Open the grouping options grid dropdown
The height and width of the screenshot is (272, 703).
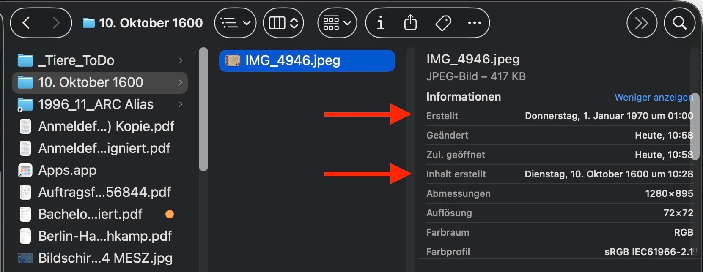[x=337, y=23]
